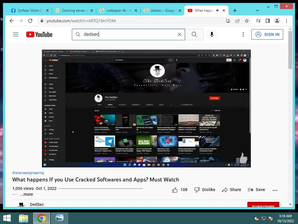Open File Explorer from the taskbar
The height and width of the screenshot is (224, 298).
24,218
